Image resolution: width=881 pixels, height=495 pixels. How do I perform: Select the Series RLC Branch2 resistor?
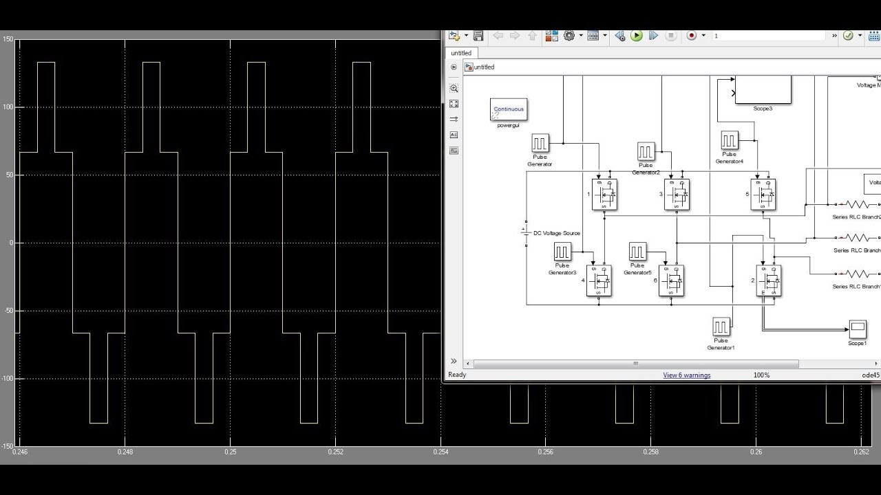858,204
